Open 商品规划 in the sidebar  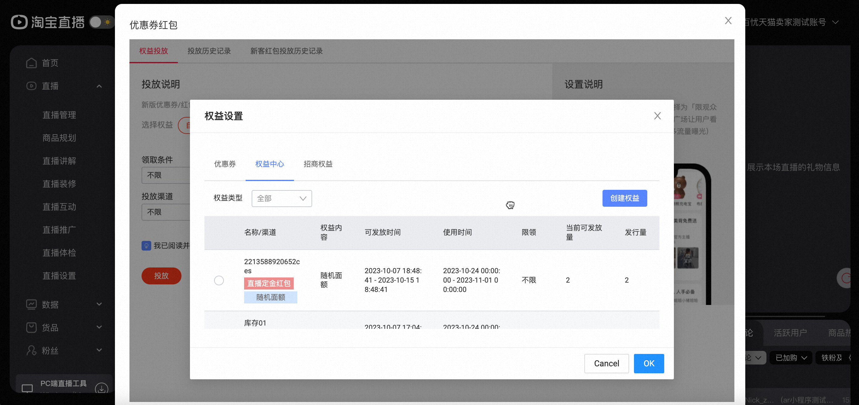pos(59,138)
